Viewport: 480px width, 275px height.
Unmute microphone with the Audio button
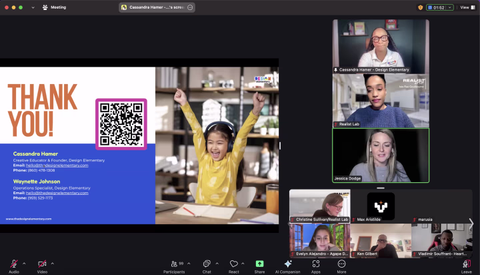[x=14, y=266]
